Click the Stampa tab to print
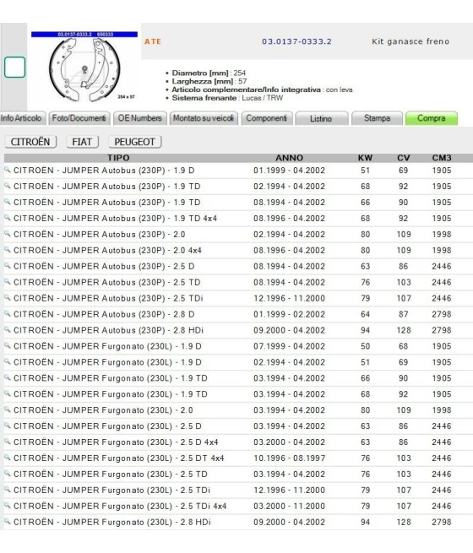 coord(377,118)
